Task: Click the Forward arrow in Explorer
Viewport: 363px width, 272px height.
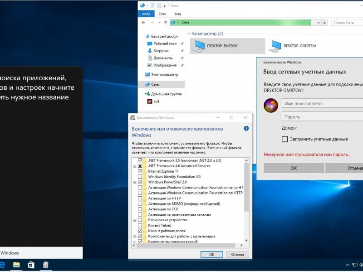Action: point(152,22)
